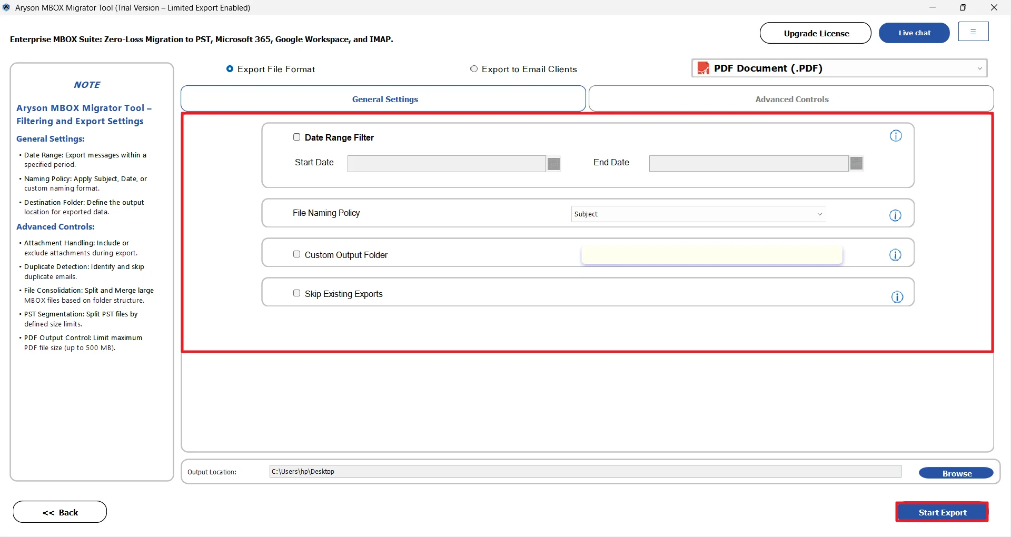Click 'Aryson MBOX Migrator Tool – Filtering' note title
Screen dimensions: 1011x537
tap(84, 114)
